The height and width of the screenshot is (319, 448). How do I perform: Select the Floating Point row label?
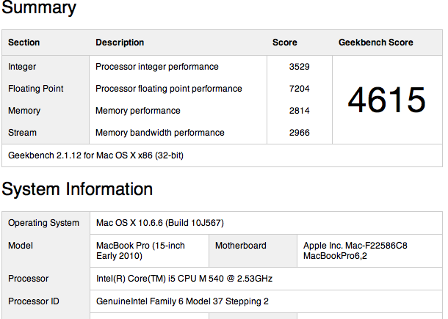(36, 89)
